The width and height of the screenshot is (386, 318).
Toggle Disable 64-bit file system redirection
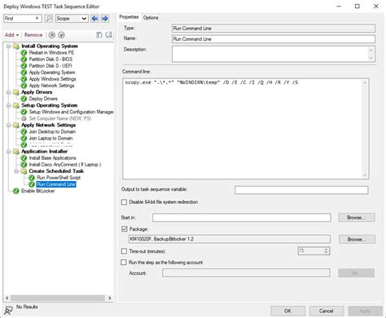click(124, 202)
